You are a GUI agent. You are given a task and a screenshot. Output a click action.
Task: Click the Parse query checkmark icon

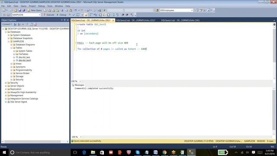point(74,15)
